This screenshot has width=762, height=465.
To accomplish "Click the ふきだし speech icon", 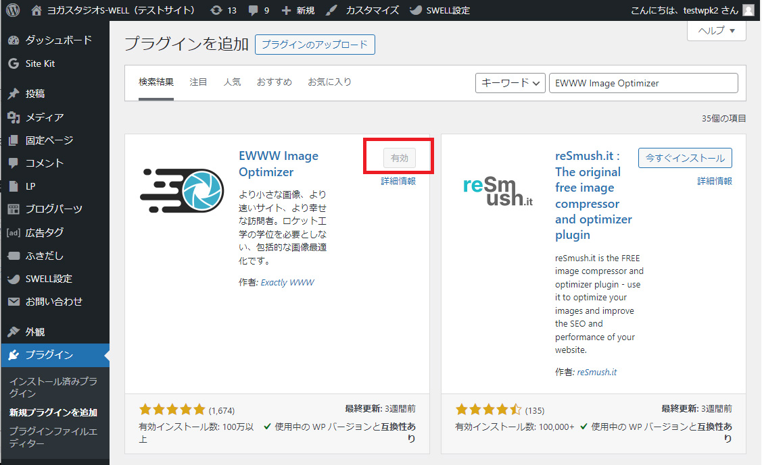I will (14, 256).
